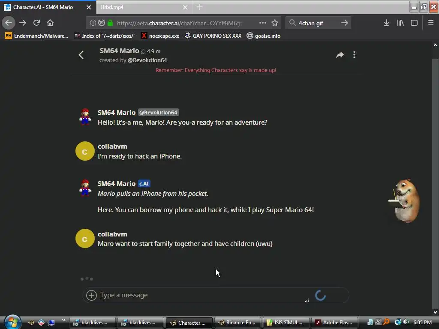Open page actions three-dots in address bar

[263, 23]
